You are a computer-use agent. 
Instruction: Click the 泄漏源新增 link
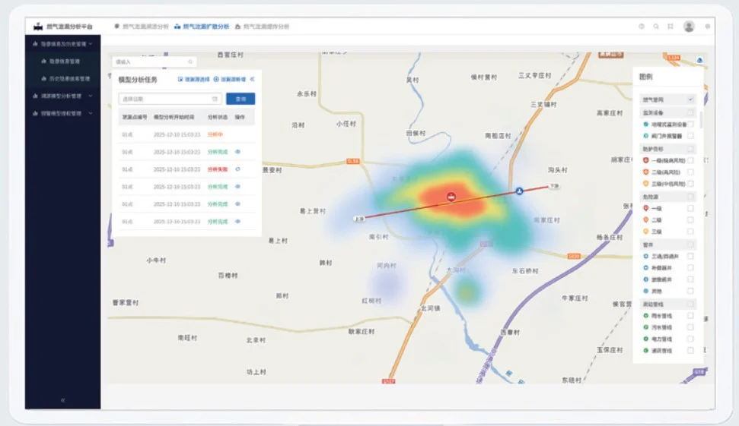[230, 79]
